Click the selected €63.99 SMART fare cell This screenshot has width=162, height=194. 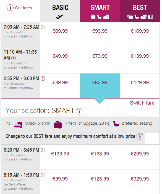tap(100, 86)
